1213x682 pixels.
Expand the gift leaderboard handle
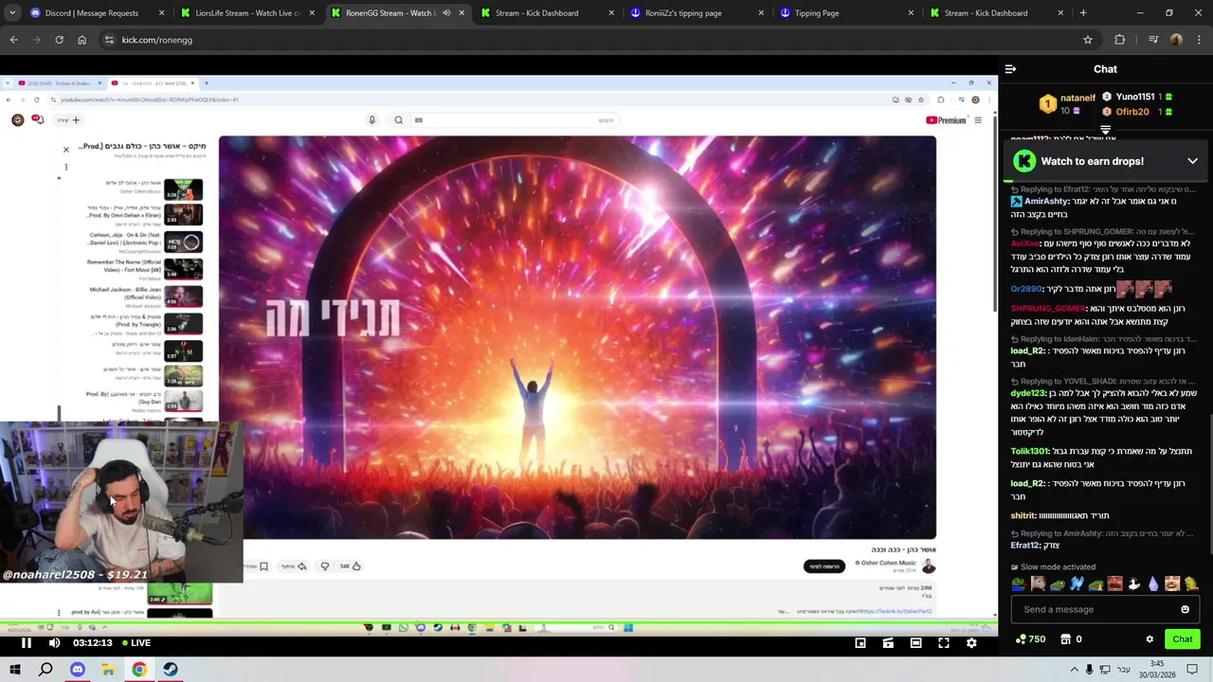tap(1105, 131)
